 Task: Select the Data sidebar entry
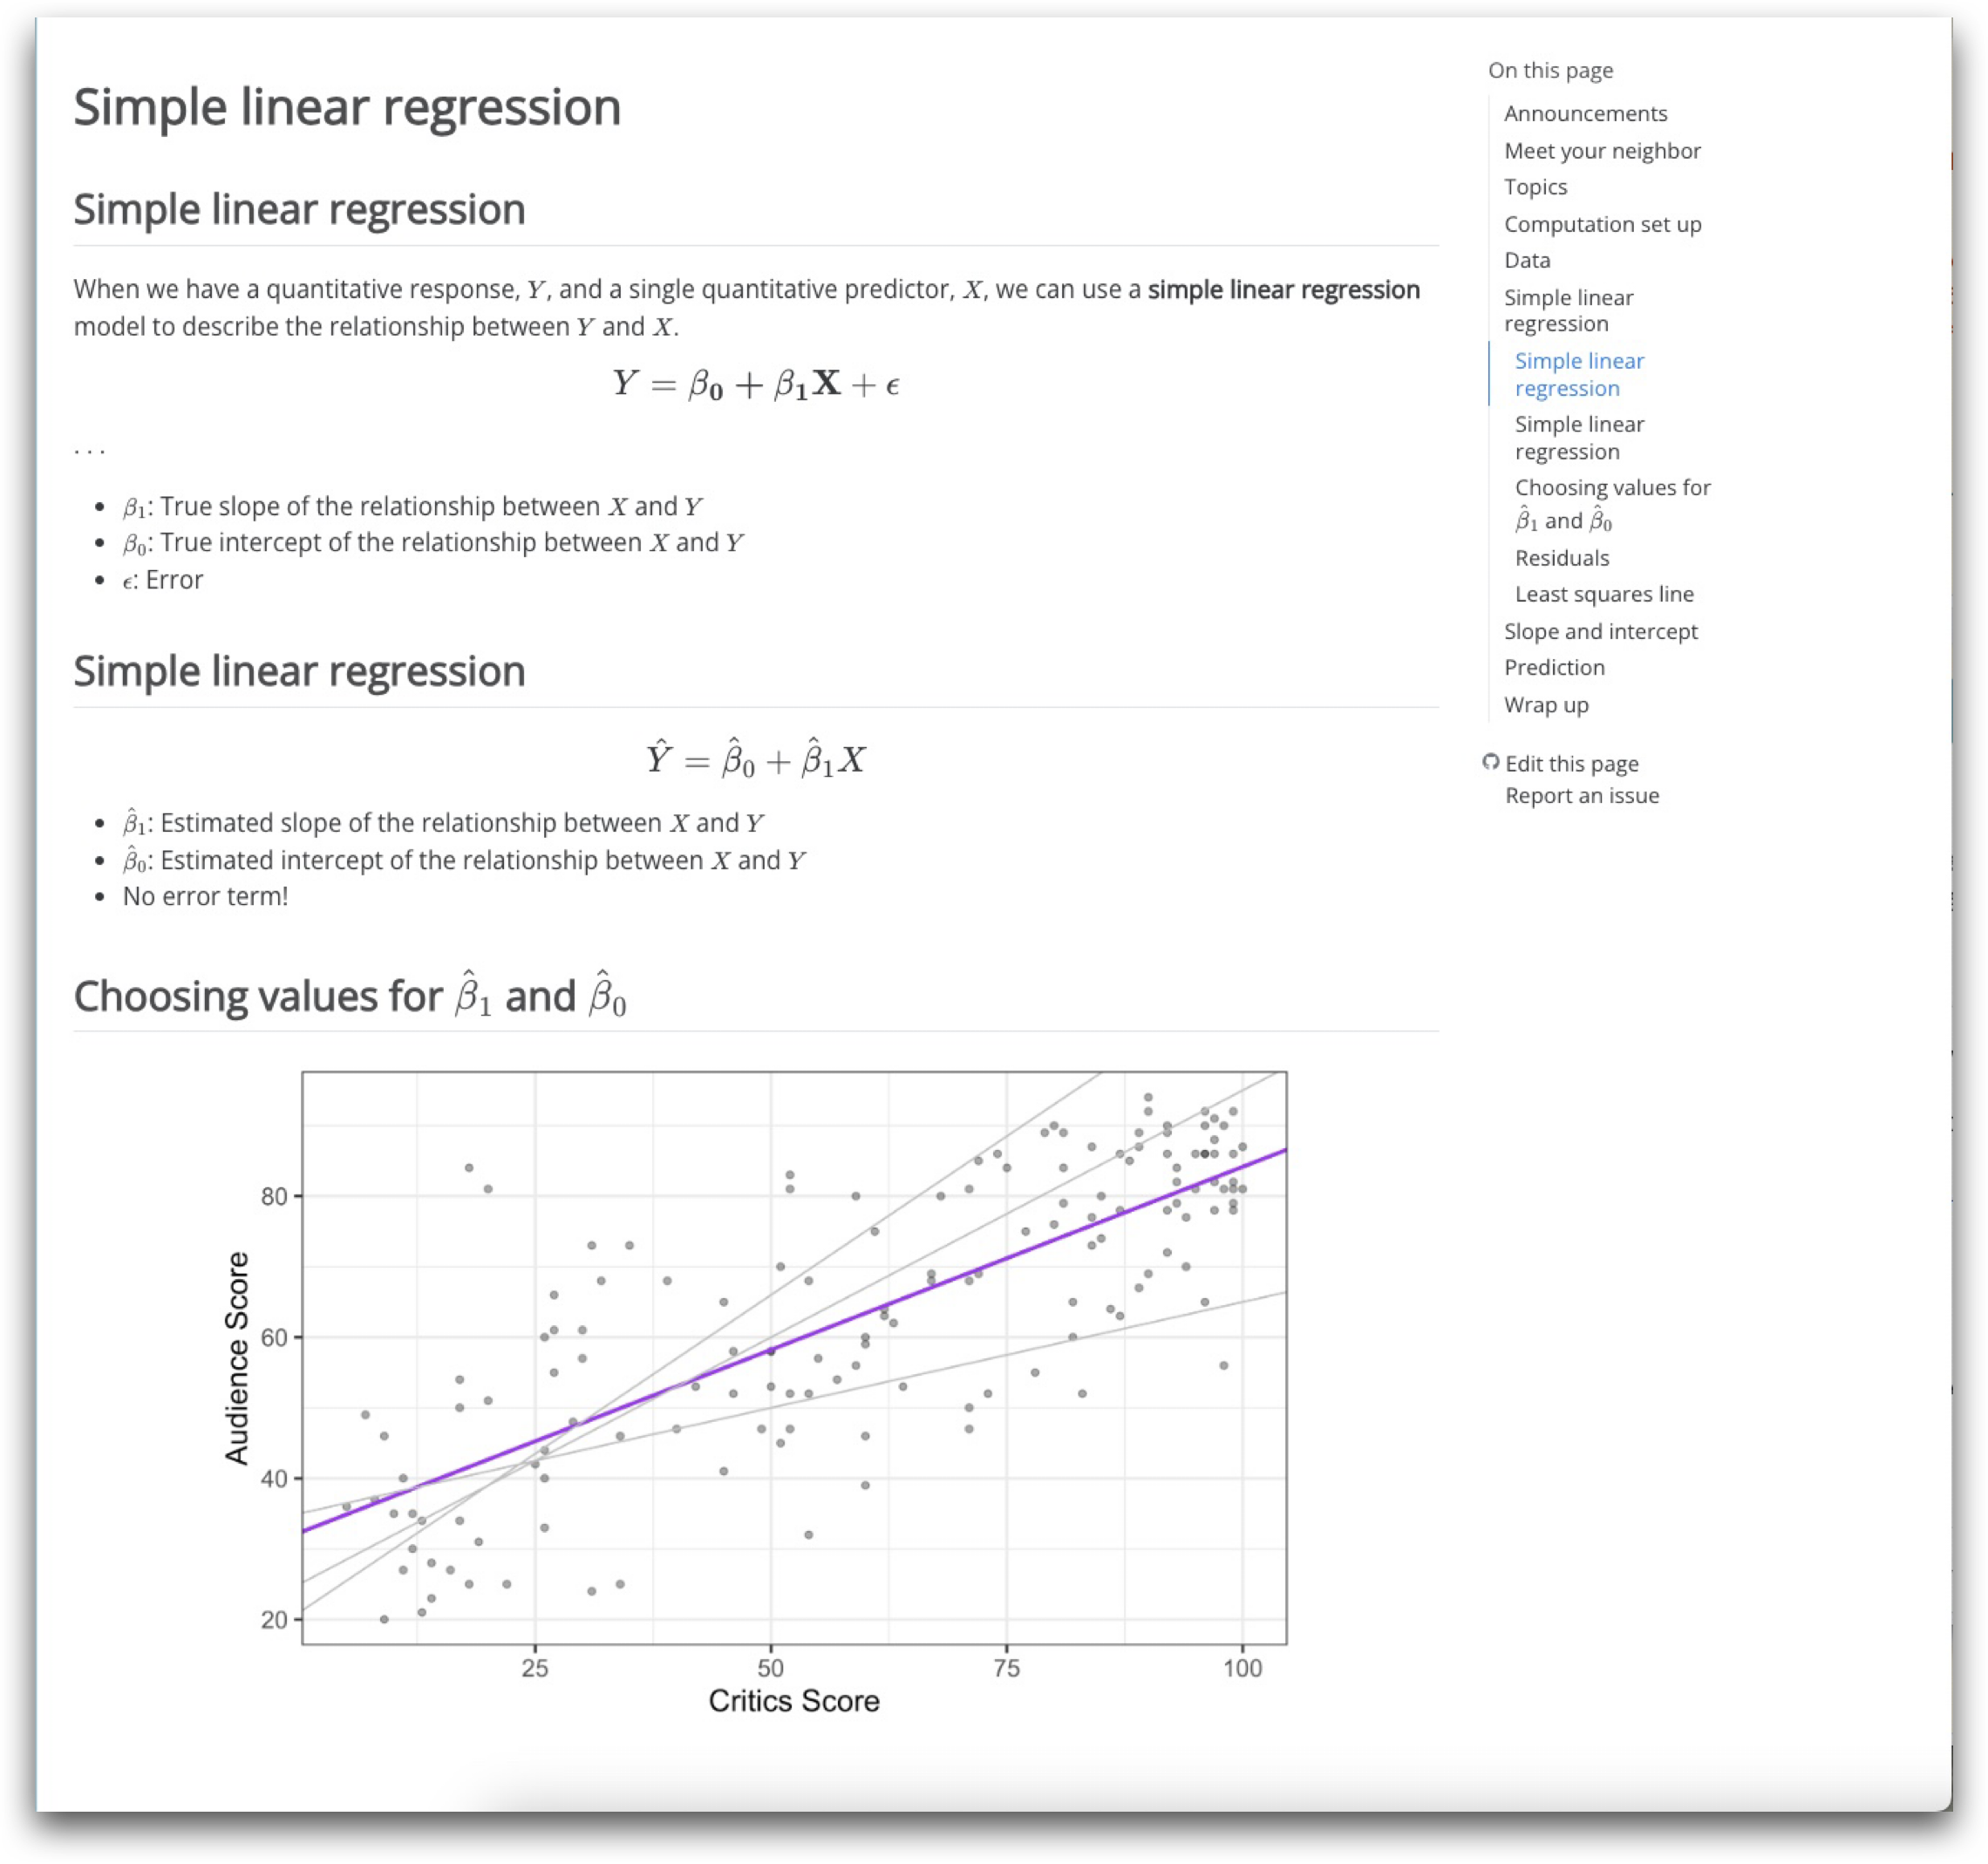(x=1527, y=260)
